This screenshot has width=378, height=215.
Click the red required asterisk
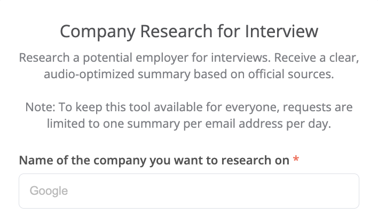[x=296, y=160]
